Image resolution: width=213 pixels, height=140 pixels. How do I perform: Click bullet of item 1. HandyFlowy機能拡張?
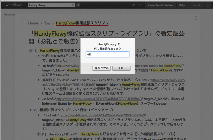(31, 51)
